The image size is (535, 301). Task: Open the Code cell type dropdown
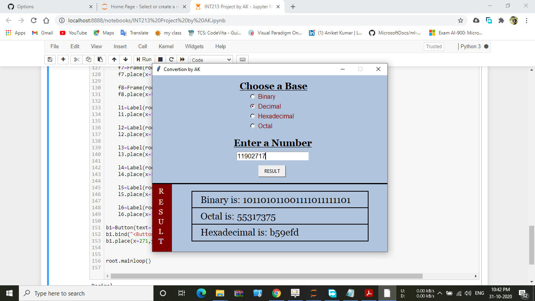point(211,60)
